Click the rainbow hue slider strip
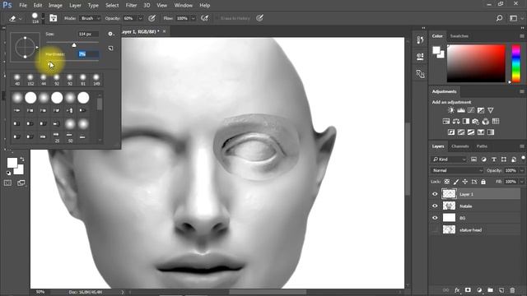Screen dimensions: 527x296 pyautogui.click(x=516, y=64)
